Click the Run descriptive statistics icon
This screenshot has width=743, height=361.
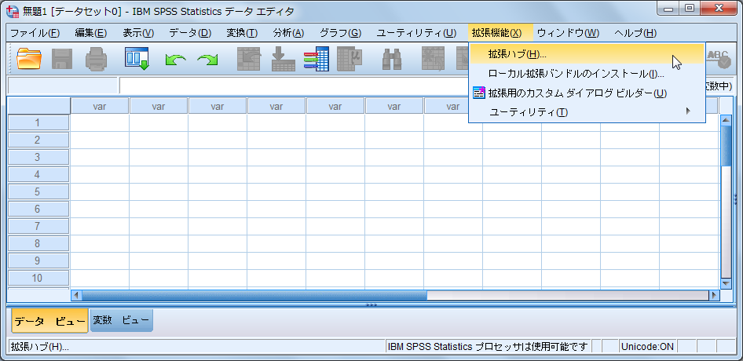pyautogui.click(x=350, y=59)
